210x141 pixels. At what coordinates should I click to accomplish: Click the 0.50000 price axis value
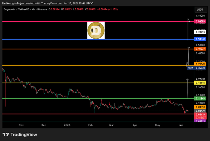click(200, 45)
